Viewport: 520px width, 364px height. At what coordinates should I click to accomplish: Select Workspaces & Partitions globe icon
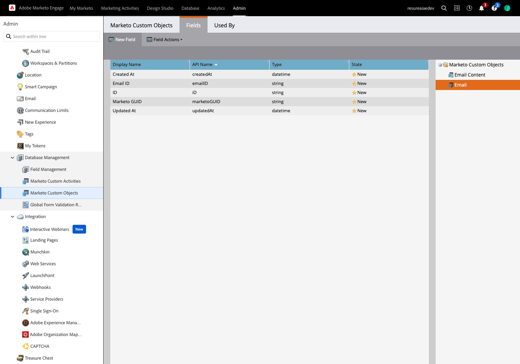pos(26,63)
